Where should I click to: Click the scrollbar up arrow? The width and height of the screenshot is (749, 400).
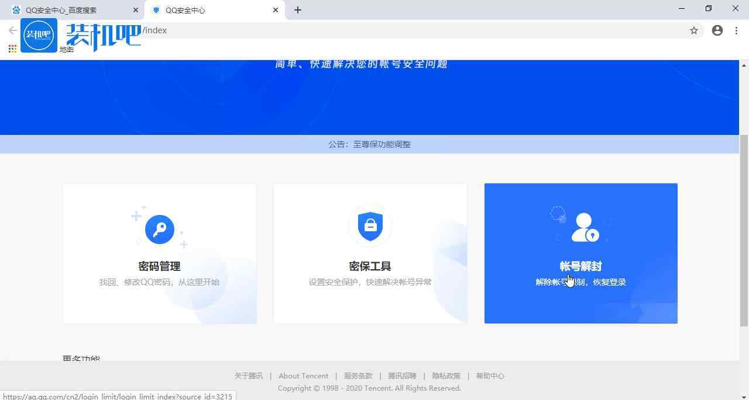744,64
